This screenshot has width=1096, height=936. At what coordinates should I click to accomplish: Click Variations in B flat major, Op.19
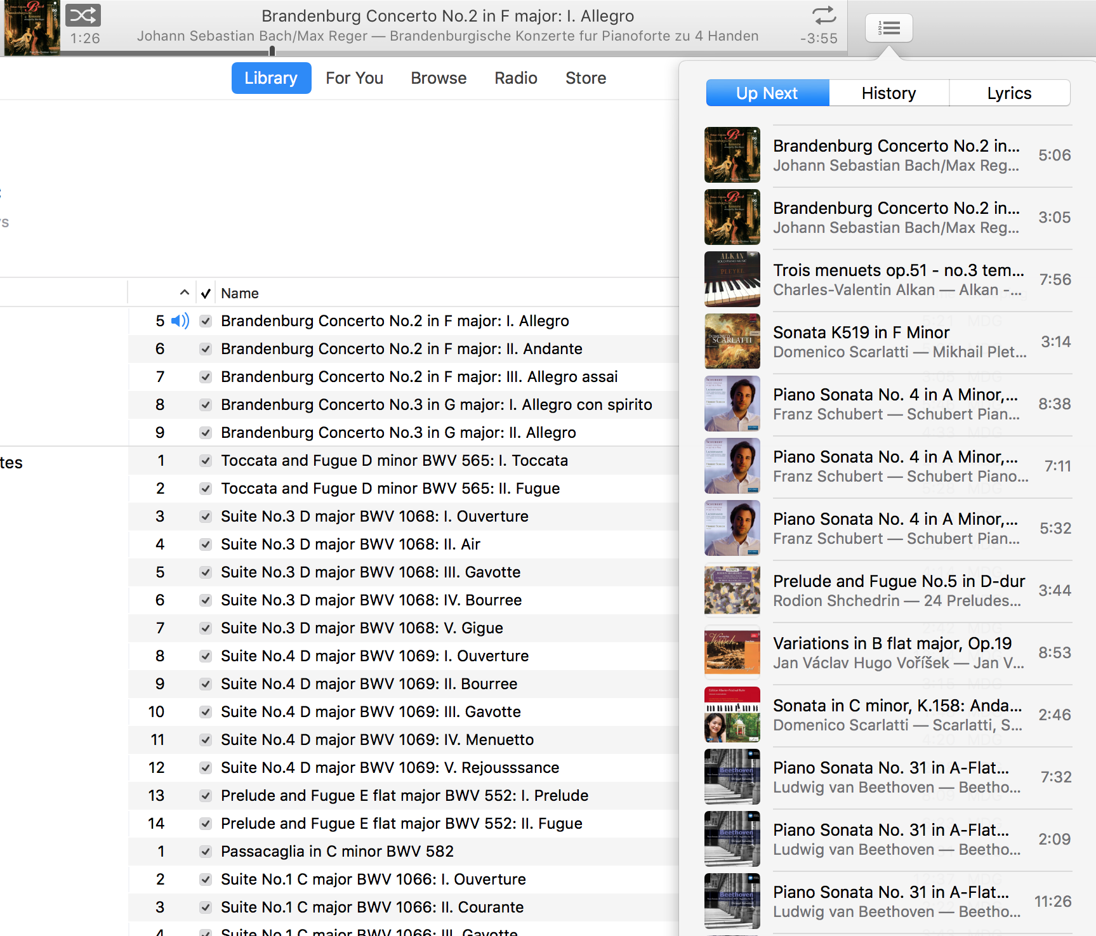892,643
